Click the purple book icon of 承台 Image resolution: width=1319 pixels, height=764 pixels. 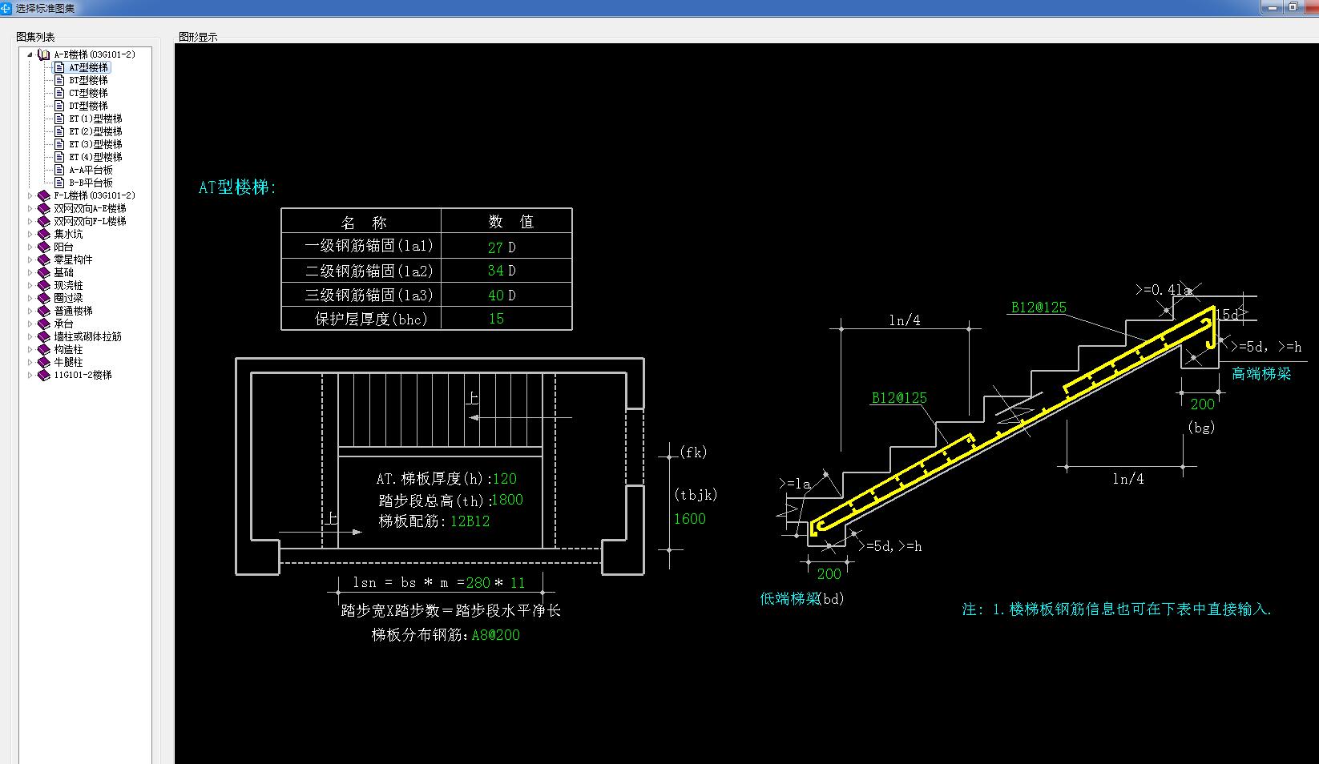click(44, 324)
